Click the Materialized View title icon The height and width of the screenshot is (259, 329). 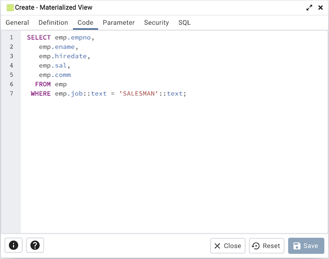point(10,8)
